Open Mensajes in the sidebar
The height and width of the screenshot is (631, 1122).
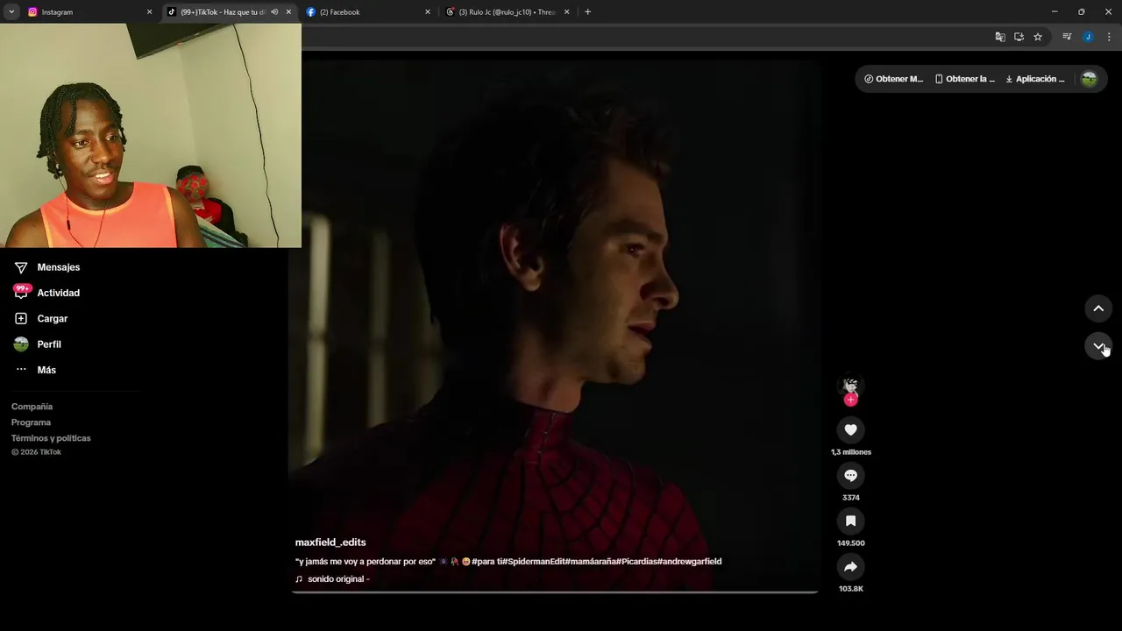47,267
